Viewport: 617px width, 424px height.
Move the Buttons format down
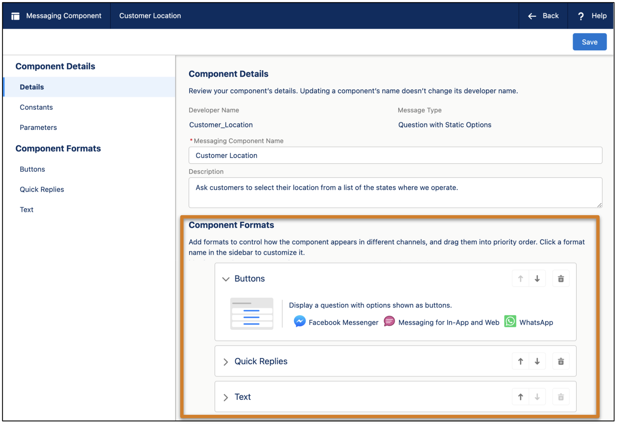537,278
